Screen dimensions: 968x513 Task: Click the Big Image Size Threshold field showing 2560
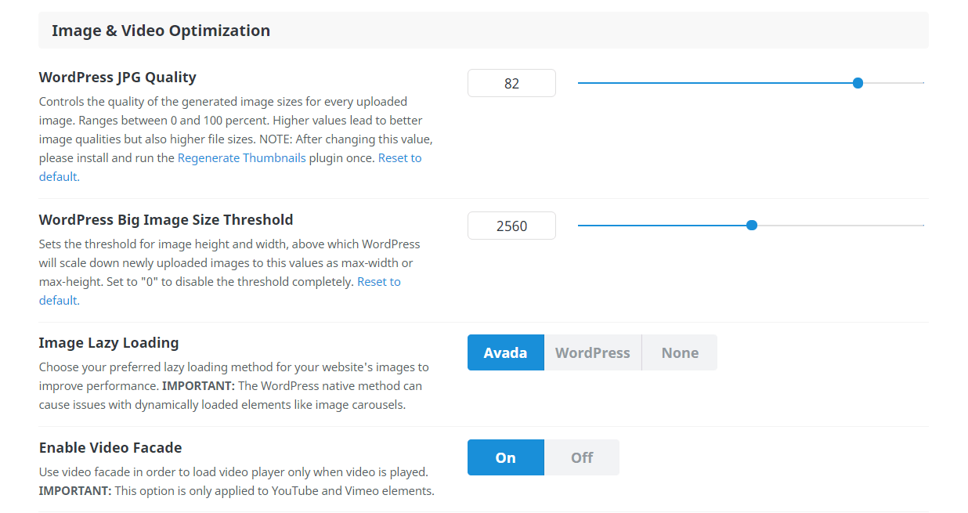pos(511,226)
